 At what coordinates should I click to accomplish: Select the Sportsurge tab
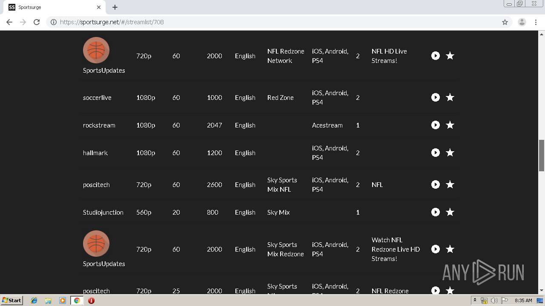coord(54,7)
